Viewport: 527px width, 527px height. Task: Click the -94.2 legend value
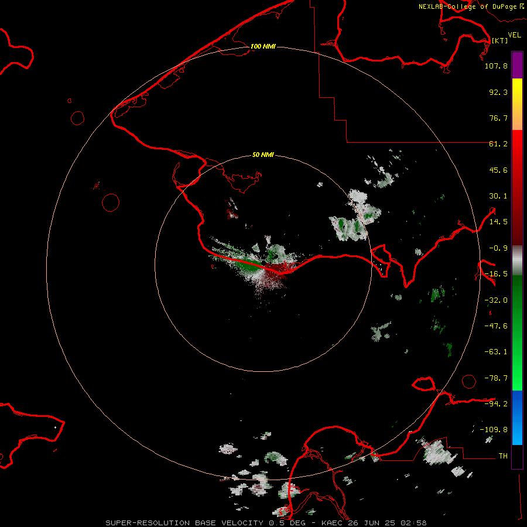click(496, 404)
